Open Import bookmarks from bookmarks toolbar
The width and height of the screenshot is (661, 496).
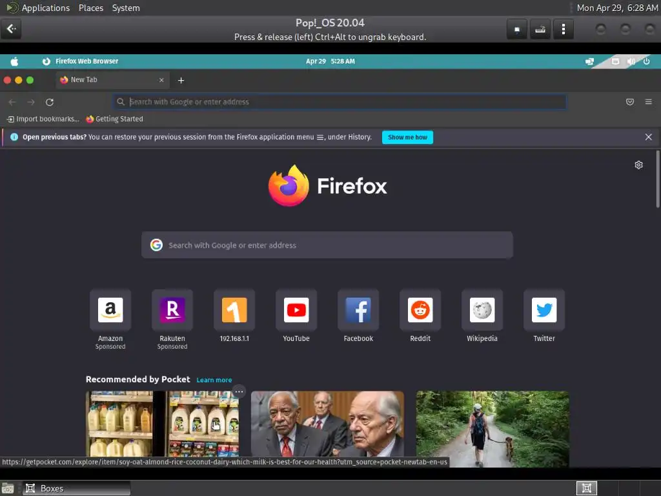pos(43,119)
